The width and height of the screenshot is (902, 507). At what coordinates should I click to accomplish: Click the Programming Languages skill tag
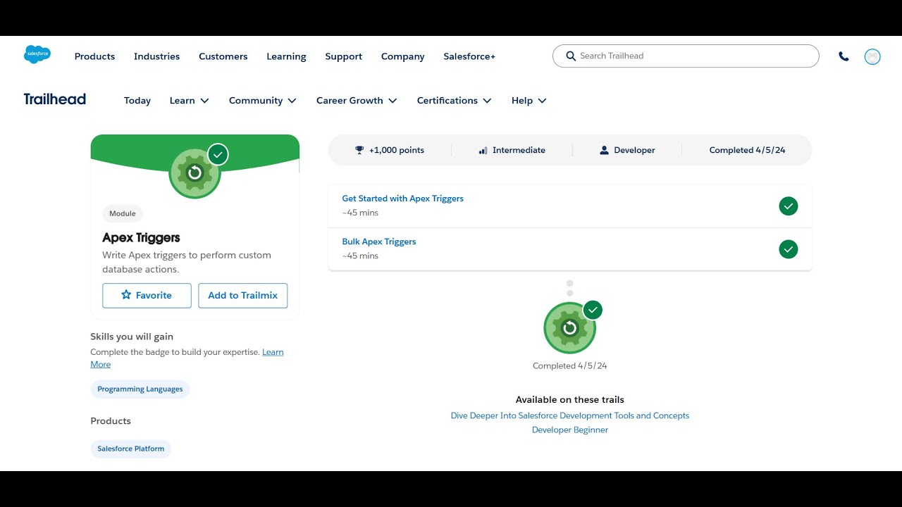tap(140, 389)
